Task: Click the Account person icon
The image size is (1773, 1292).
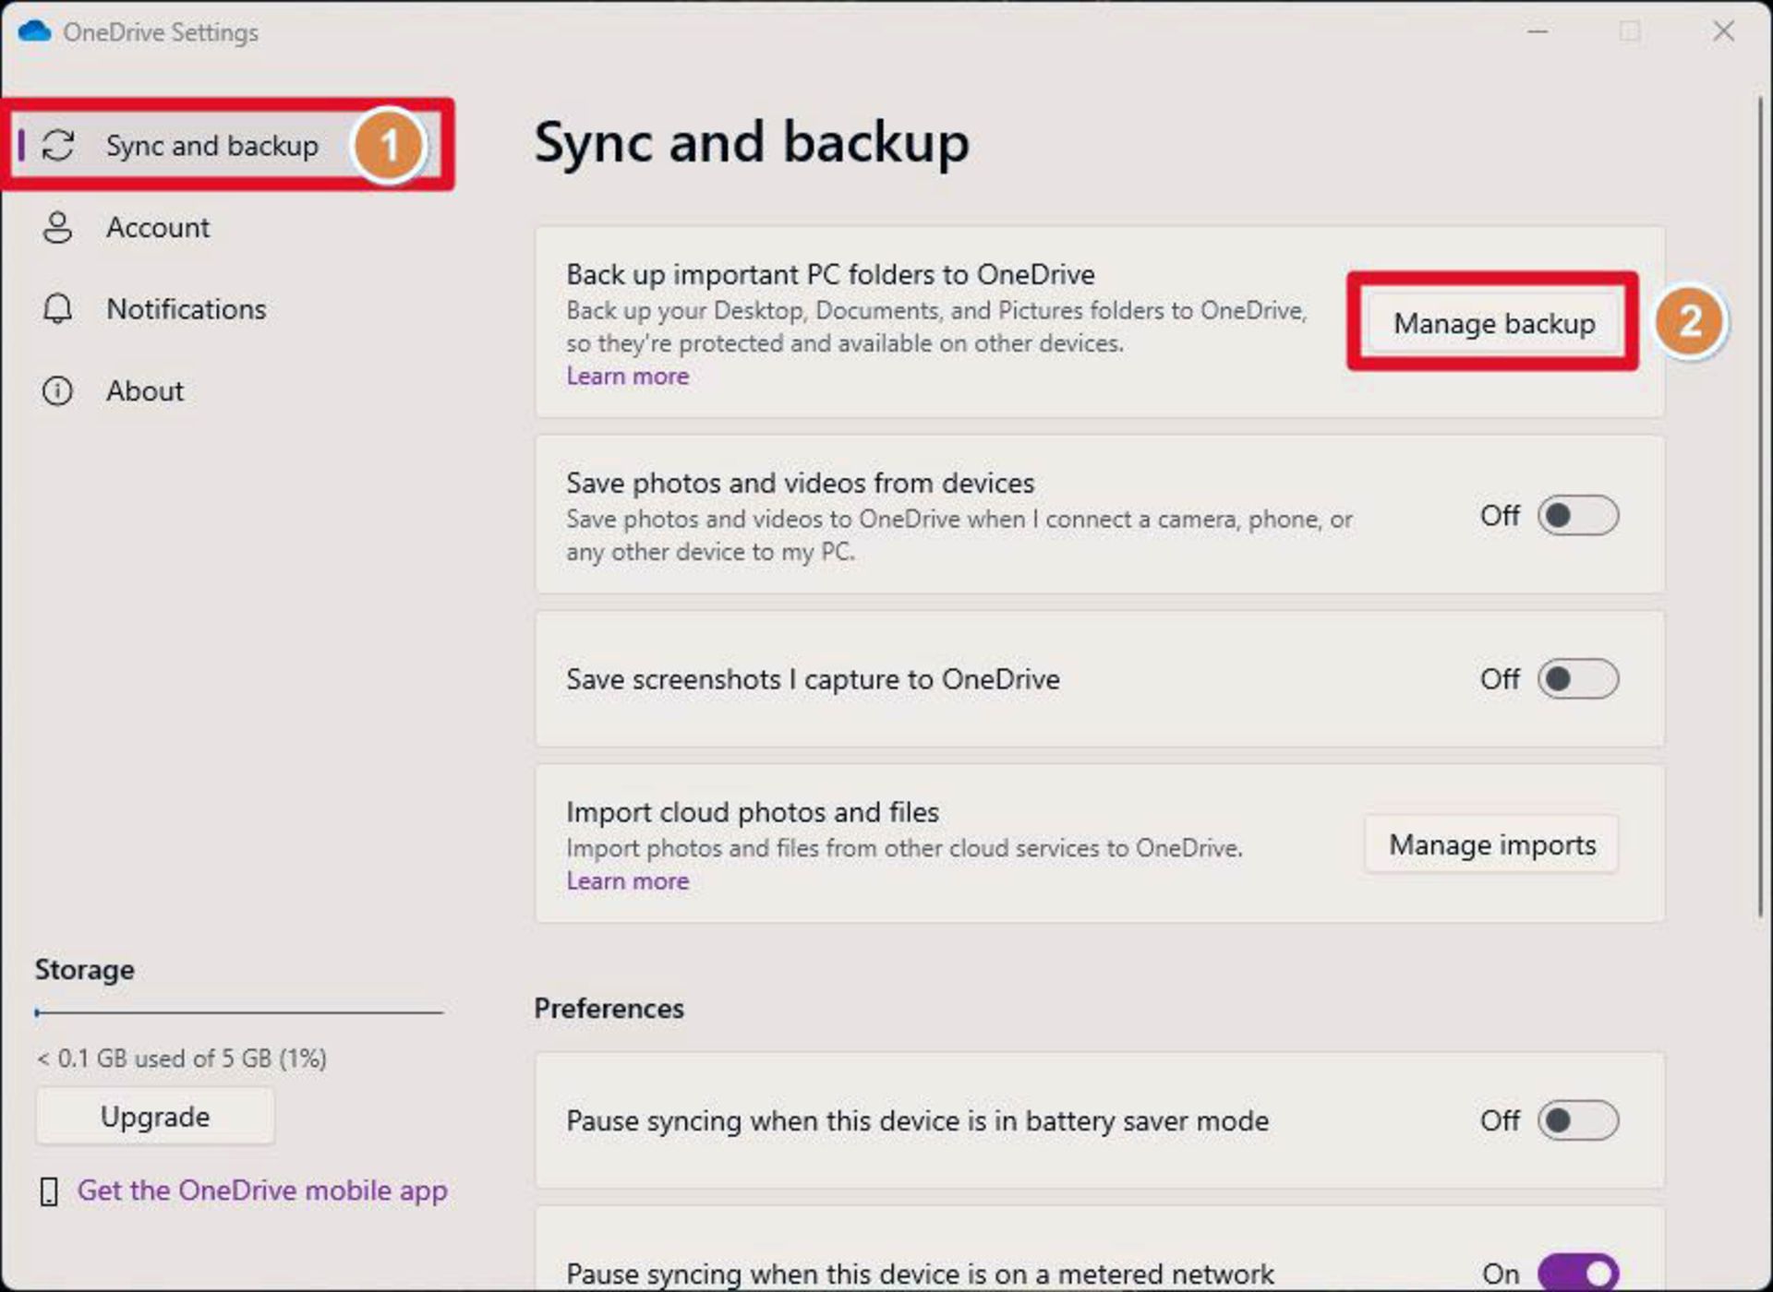Action: (x=57, y=227)
